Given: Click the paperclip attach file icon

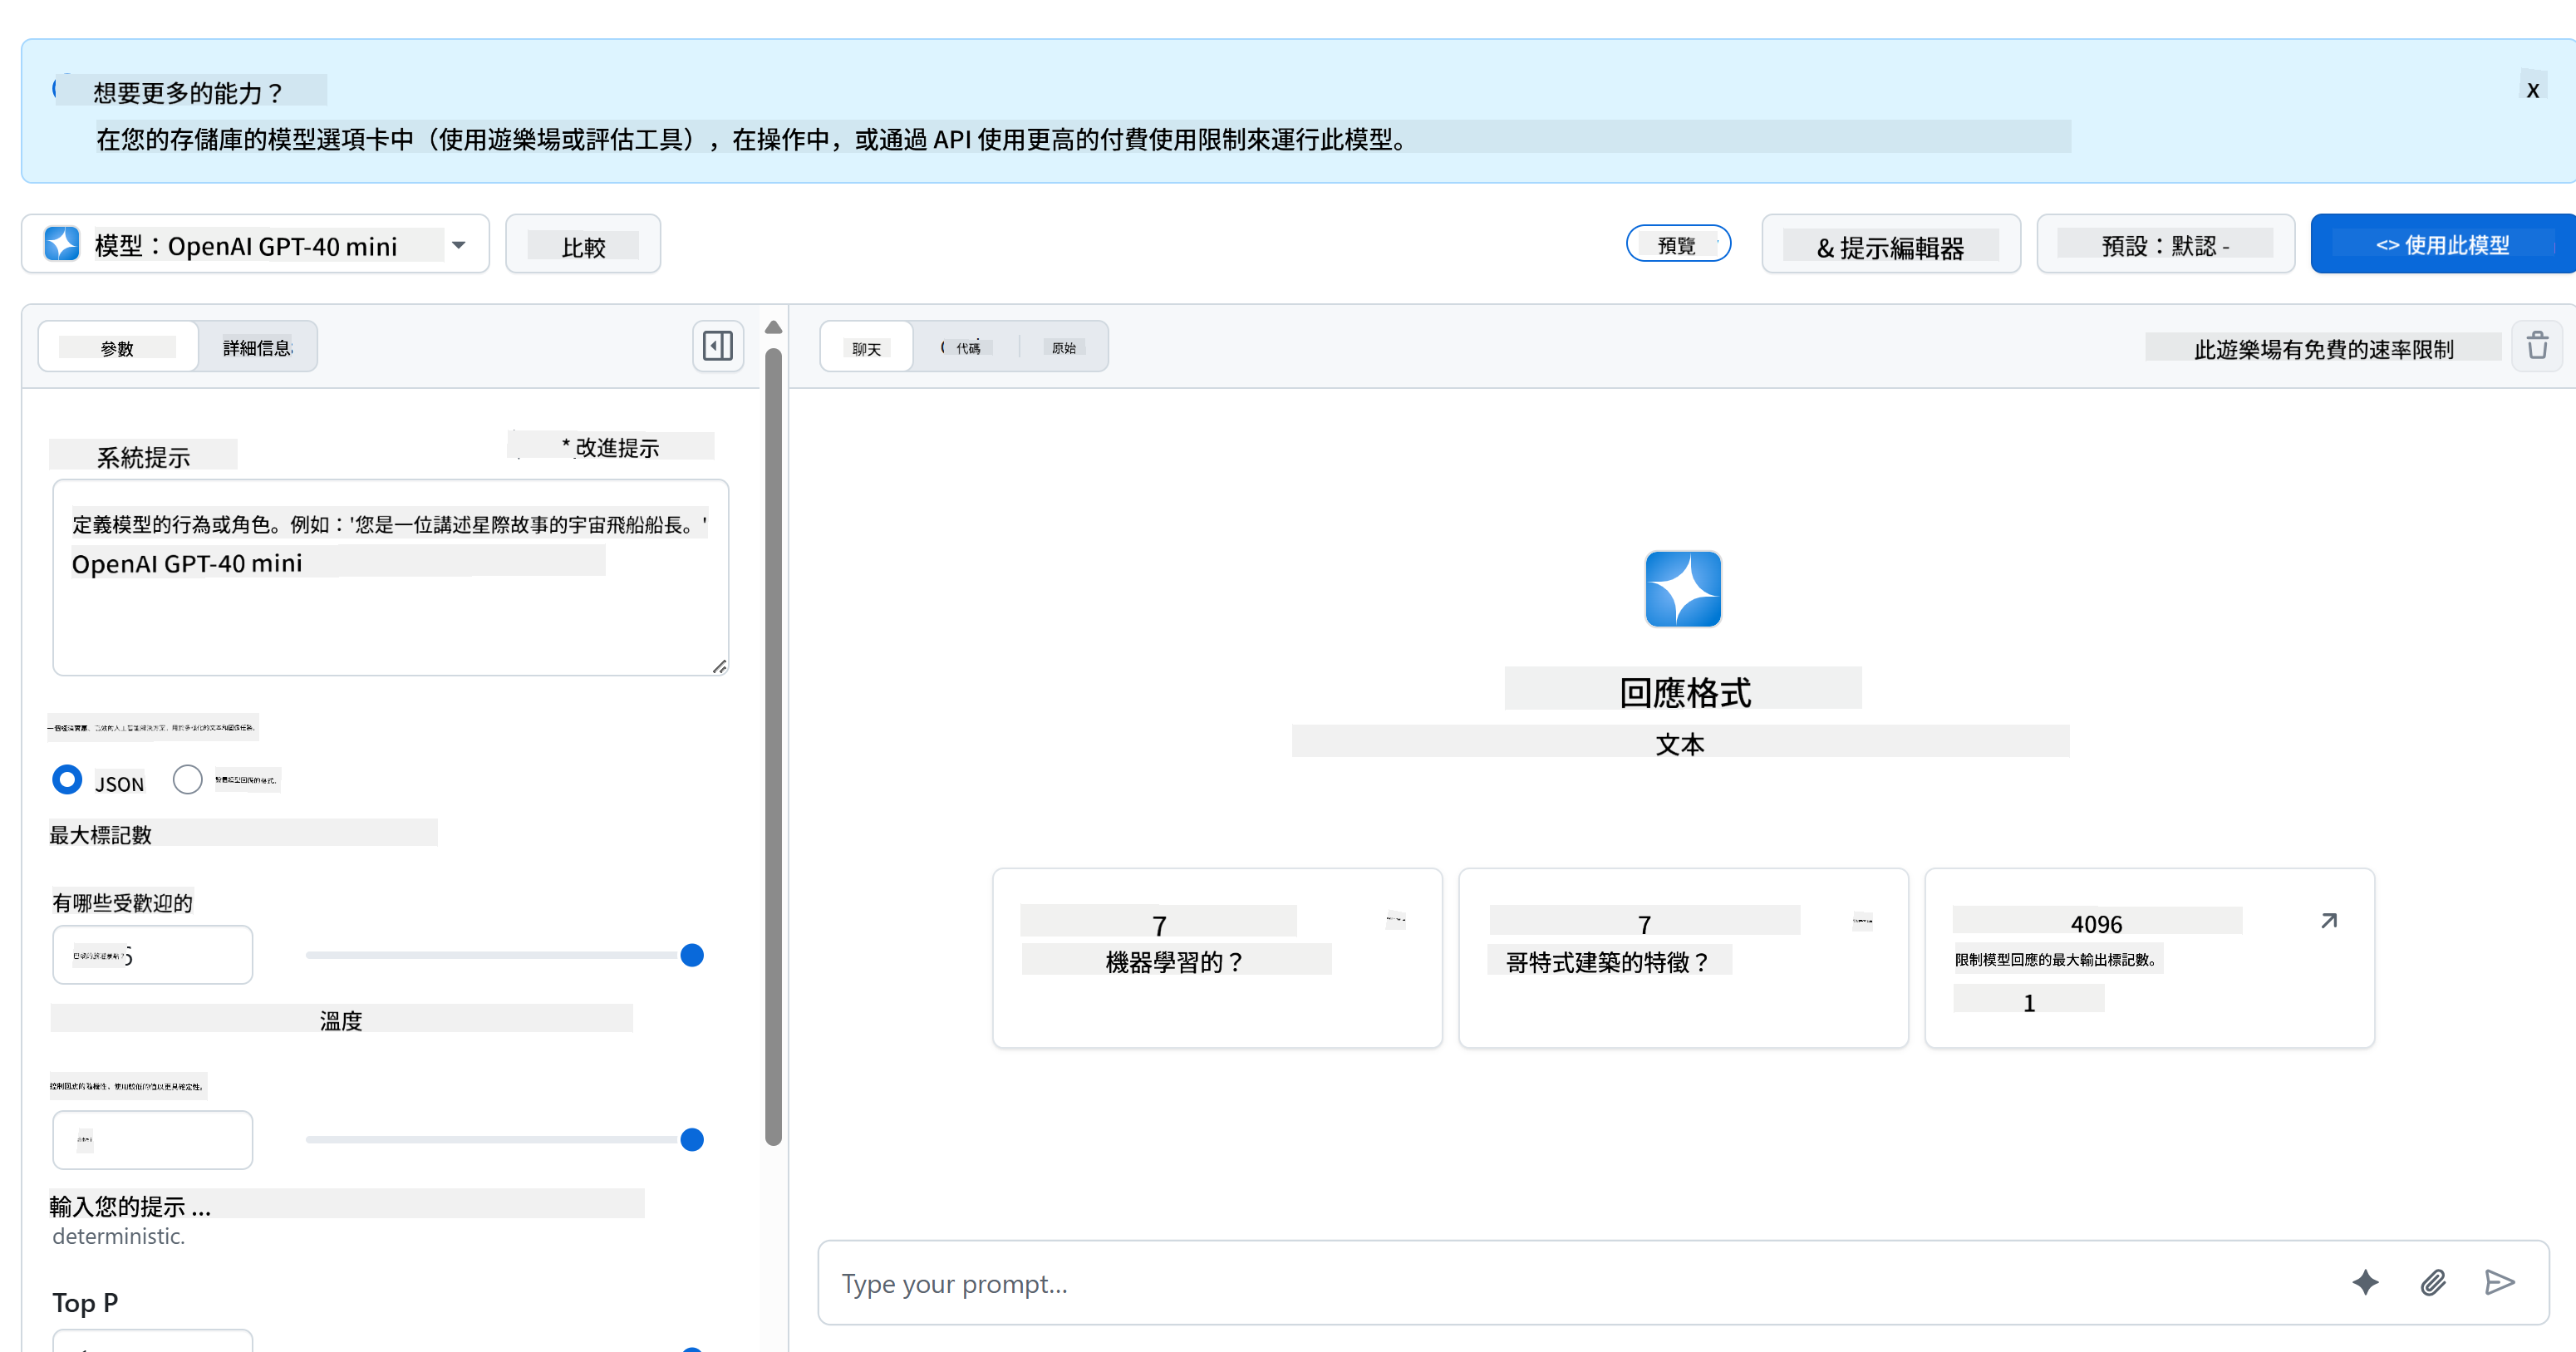Looking at the screenshot, I should (x=2432, y=1282).
